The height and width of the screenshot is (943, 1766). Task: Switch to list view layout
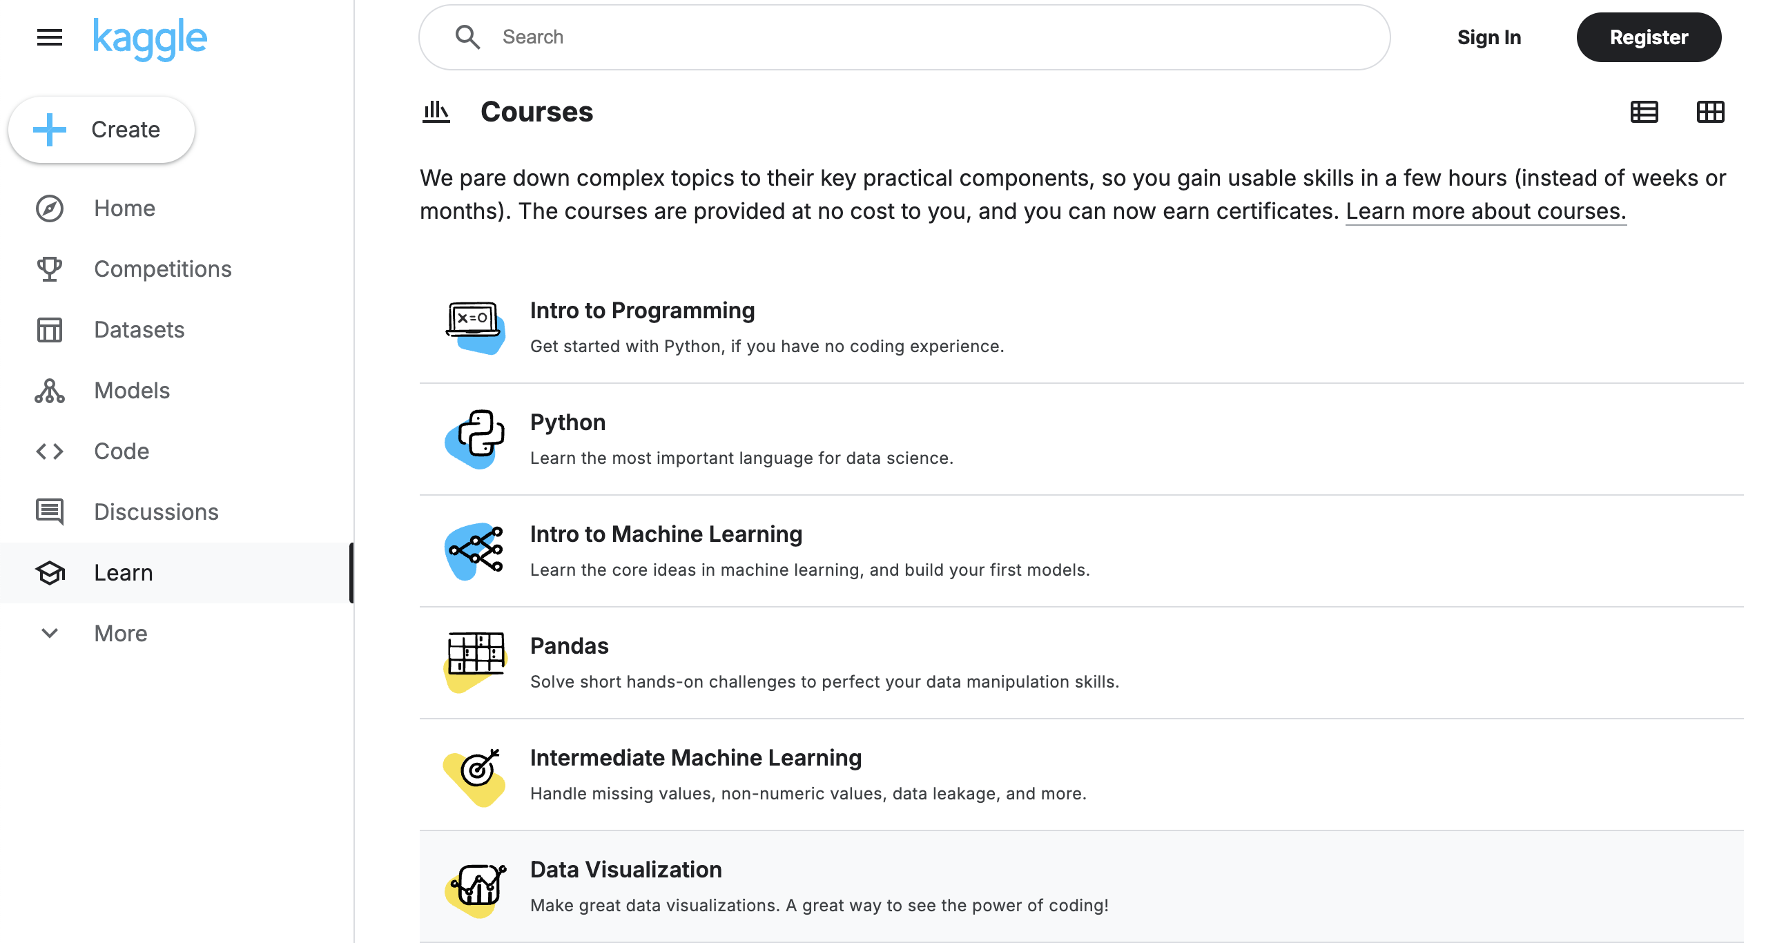(x=1644, y=112)
